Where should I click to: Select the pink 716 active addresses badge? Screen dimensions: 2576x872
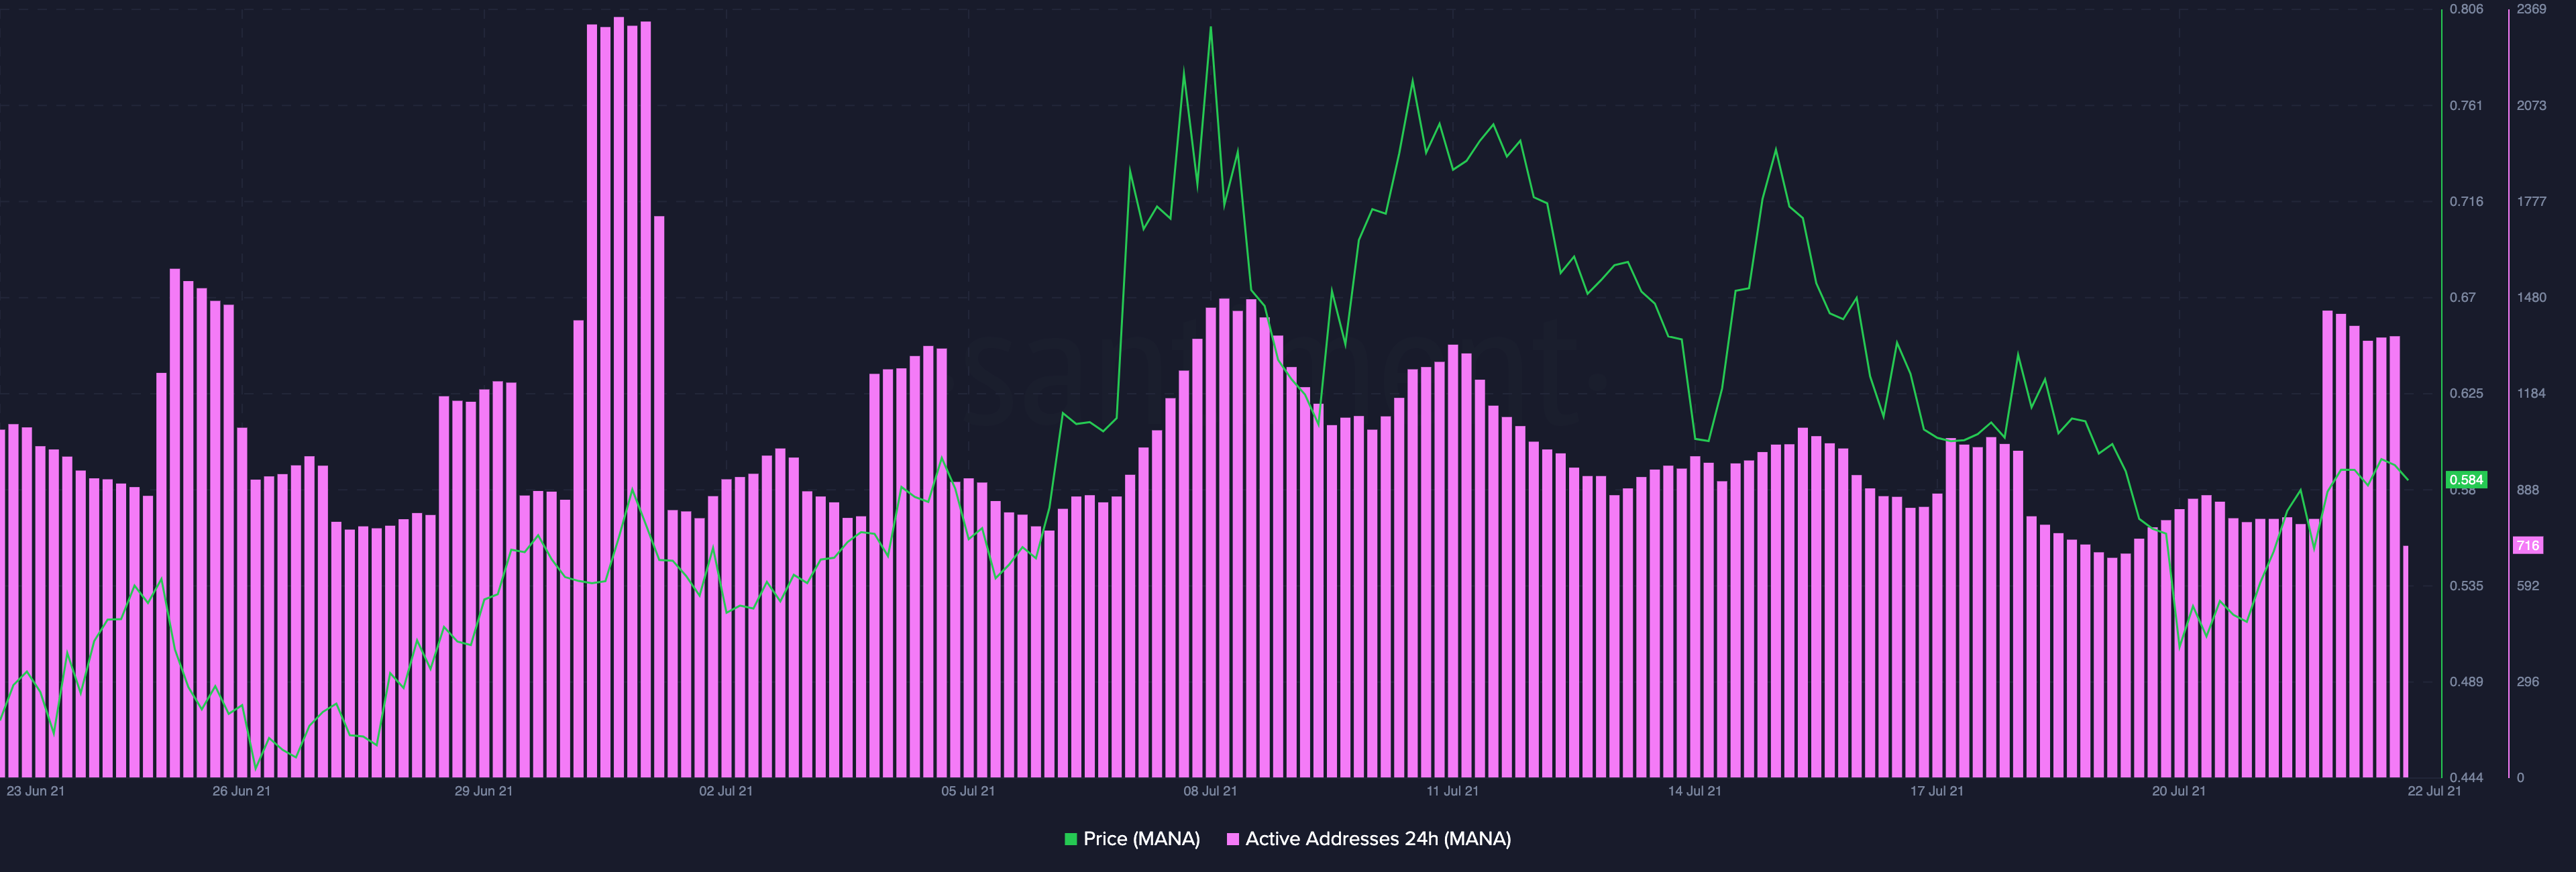point(2528,545)
